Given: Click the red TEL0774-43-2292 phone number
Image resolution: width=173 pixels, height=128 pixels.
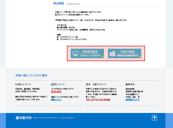Looking at the screenshot, I should (98, 100).
